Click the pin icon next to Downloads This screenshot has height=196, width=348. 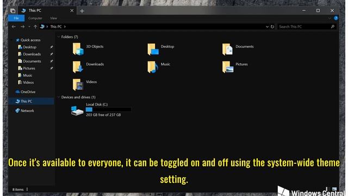(51, 54)
